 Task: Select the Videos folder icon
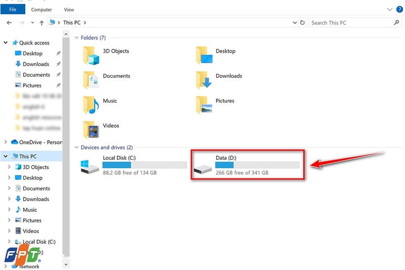91,130
